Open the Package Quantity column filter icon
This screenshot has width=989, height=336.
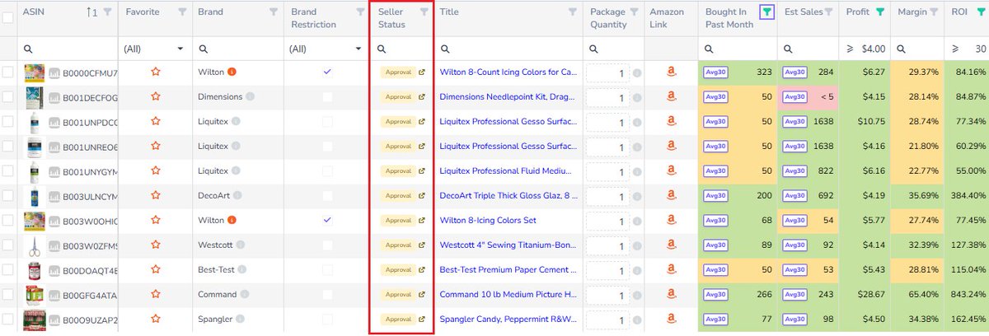click(x=634, y=12)
